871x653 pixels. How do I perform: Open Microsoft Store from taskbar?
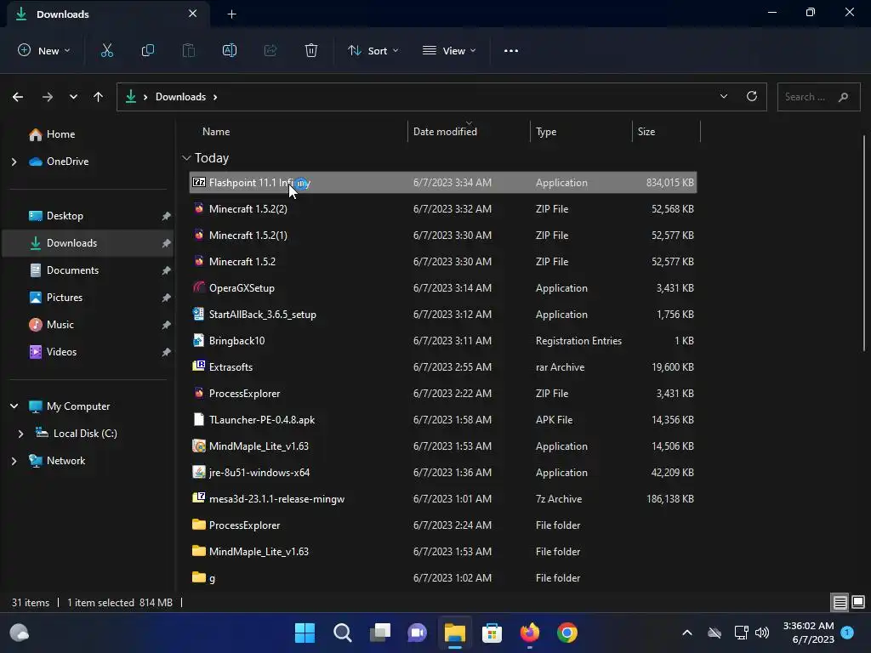(492, 633)
